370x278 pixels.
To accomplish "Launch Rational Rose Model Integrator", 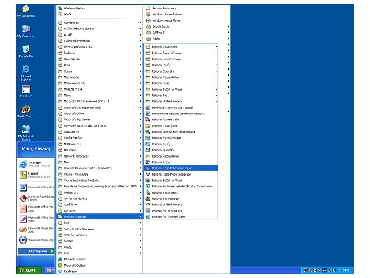I will click(x=181, y=175).
